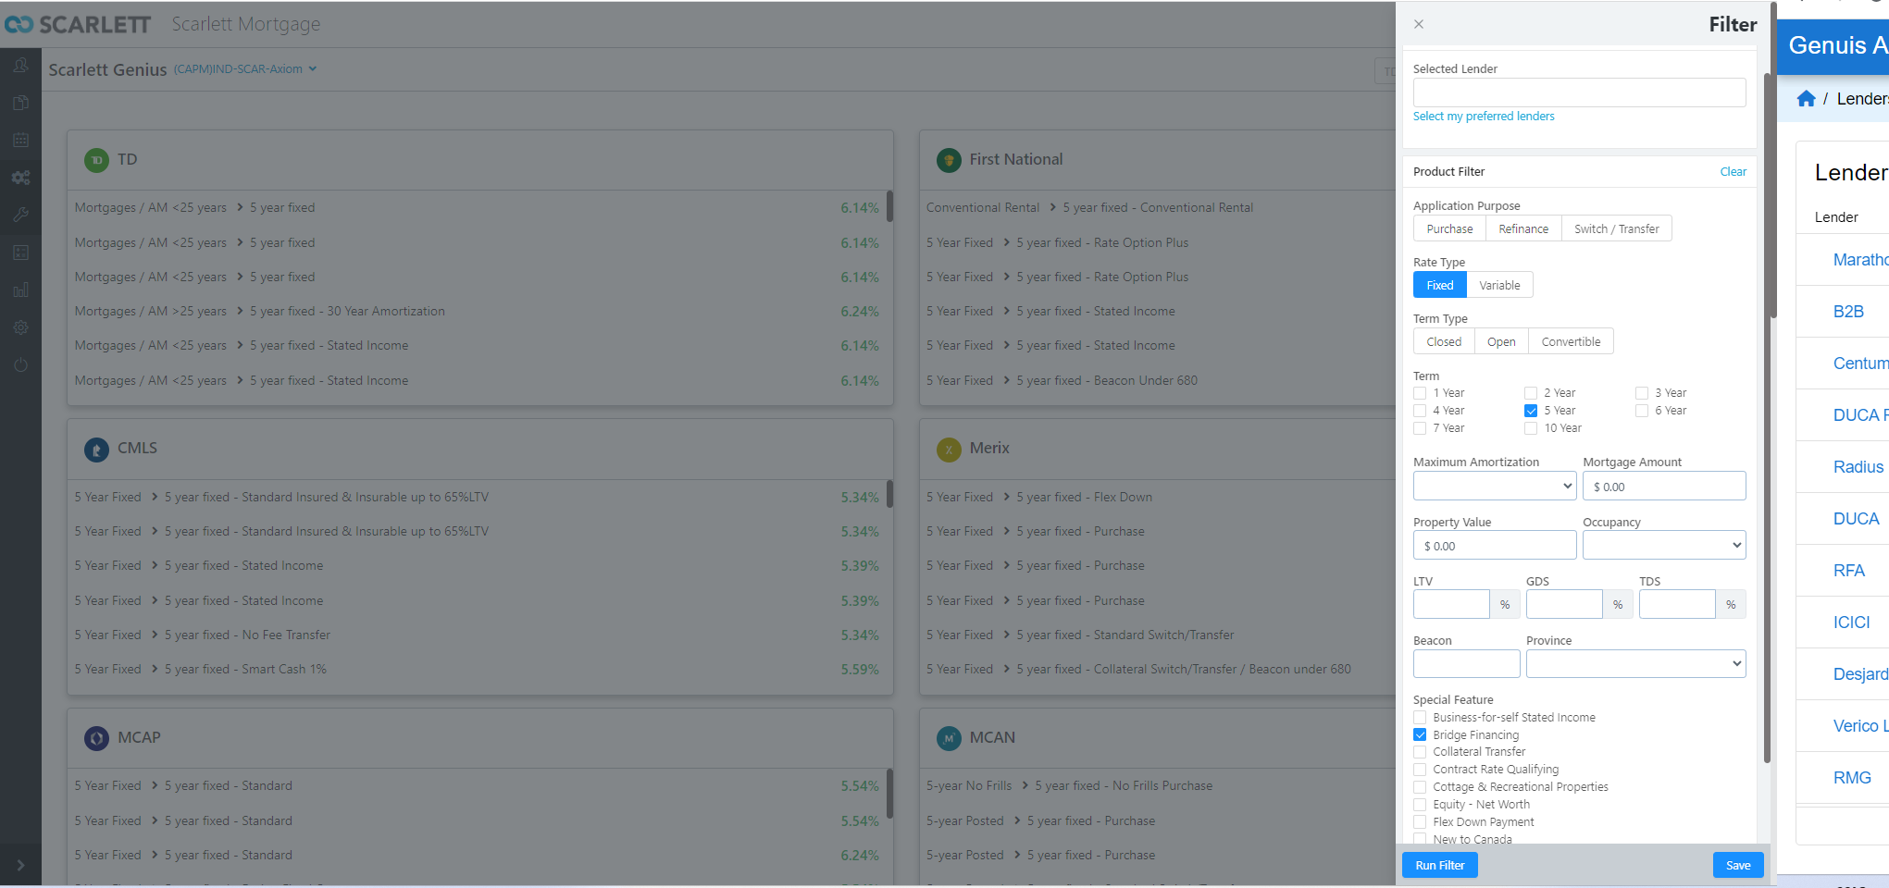Uncheck the 5 Year term checkbox

tap(1531, 411)
